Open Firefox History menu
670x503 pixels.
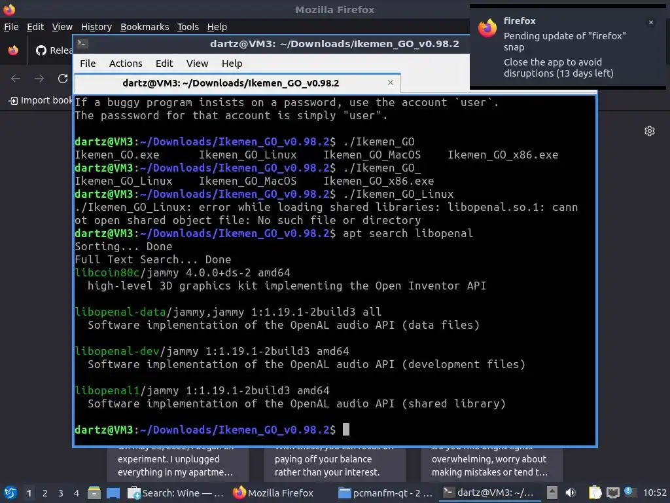click(x=96, y=27)
